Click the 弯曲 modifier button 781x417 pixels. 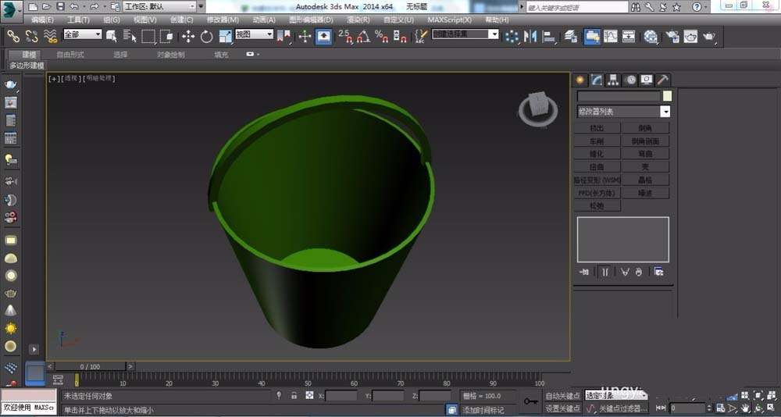coord(645,154)
